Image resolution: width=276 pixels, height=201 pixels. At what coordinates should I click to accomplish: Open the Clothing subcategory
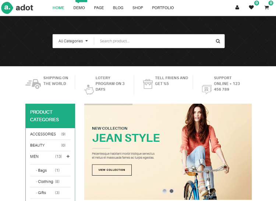coord(45,181)
